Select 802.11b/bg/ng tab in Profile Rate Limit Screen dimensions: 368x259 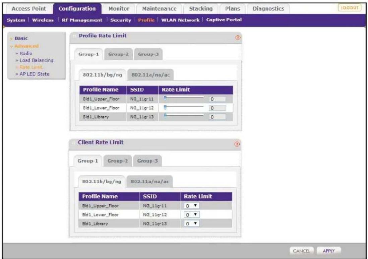pyautogui.click(x=102, y=75)
